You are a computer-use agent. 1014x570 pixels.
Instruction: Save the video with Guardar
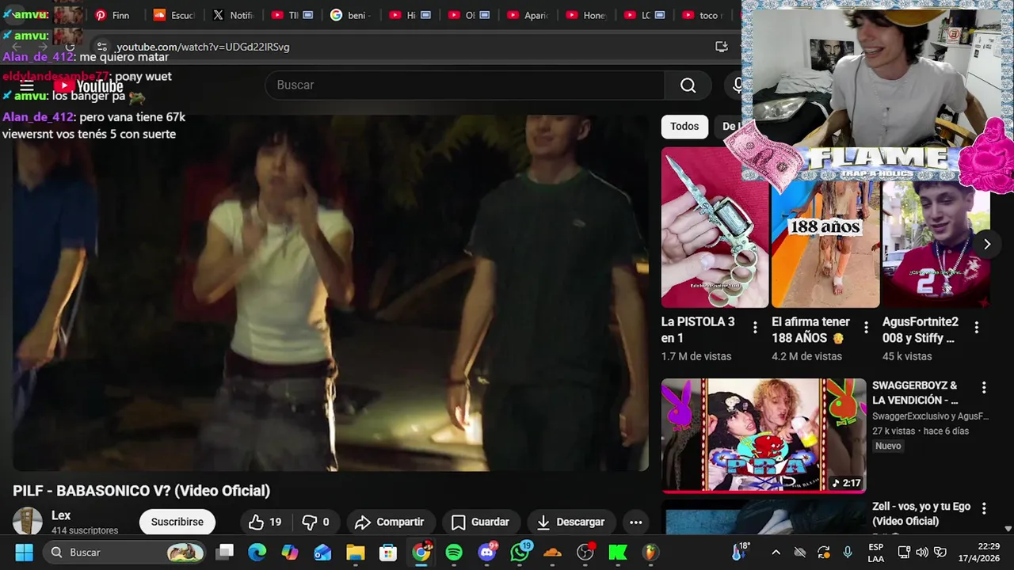pos(481,522)
